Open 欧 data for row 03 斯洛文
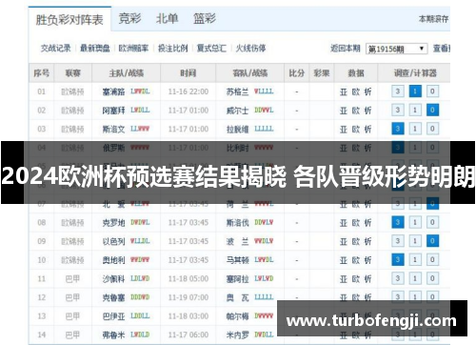 [x=356, y=129]
